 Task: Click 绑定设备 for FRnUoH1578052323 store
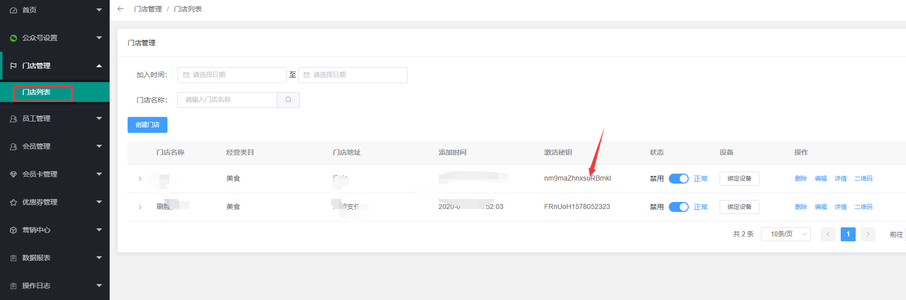(739, 207)
